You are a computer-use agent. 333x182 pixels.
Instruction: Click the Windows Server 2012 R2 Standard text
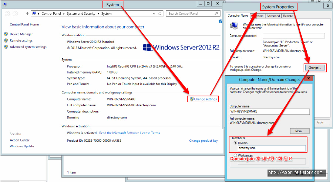pyautogui.click(x=91, y=42)
